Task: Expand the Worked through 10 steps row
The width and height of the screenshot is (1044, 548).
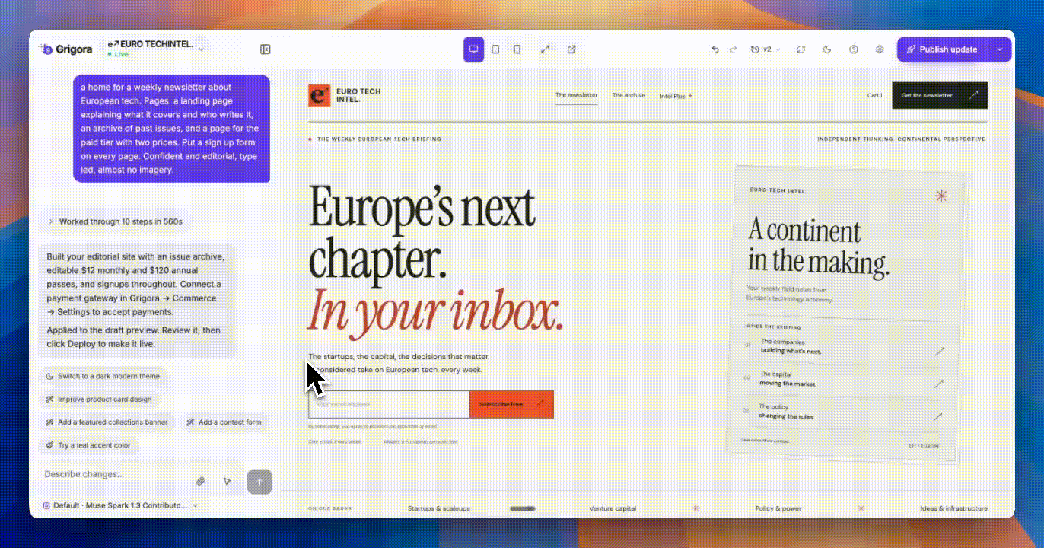Action: pos(115,221)
